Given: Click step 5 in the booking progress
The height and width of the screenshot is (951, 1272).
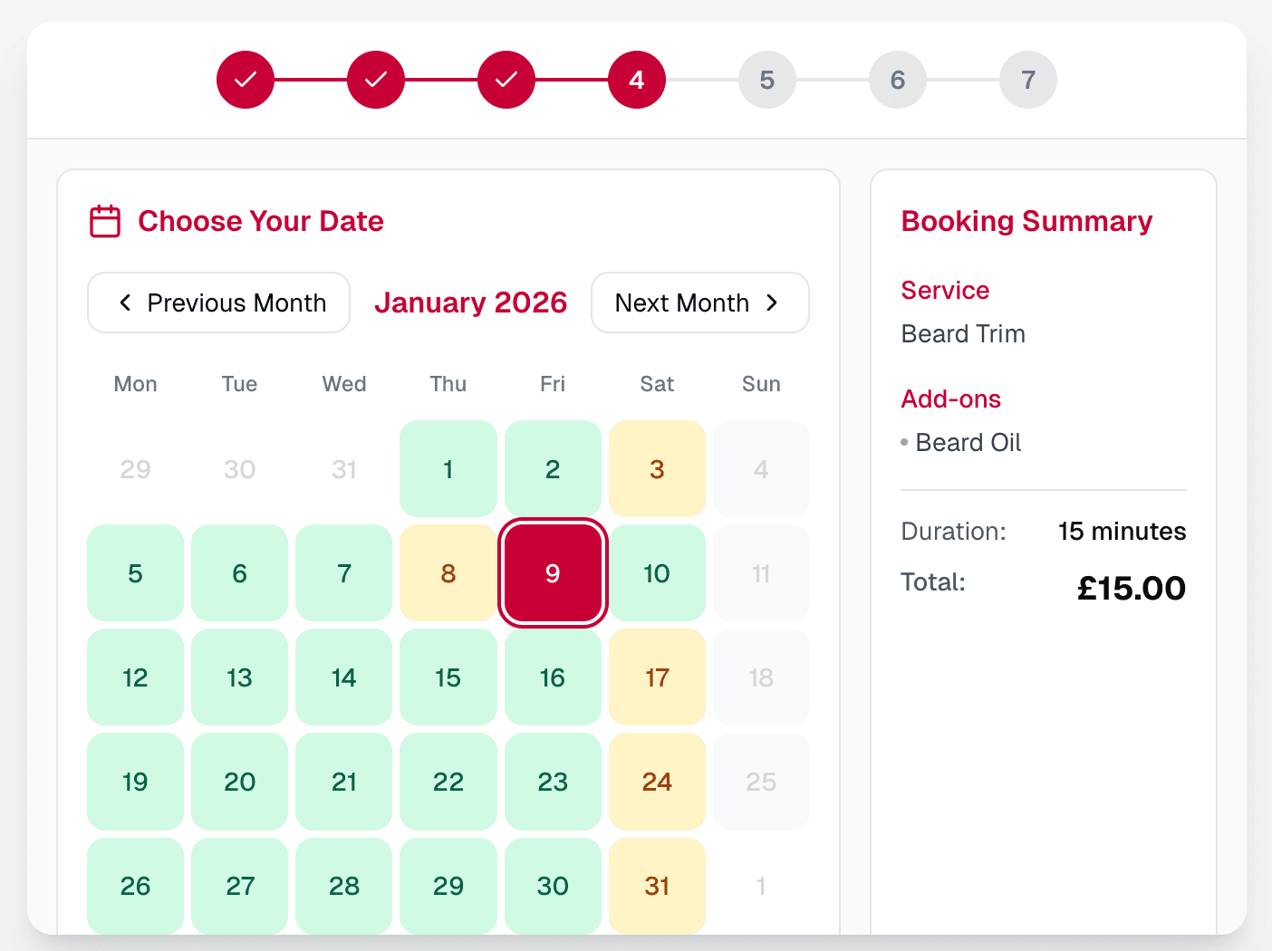Looking at the screenshot, I should coord(766,80).
